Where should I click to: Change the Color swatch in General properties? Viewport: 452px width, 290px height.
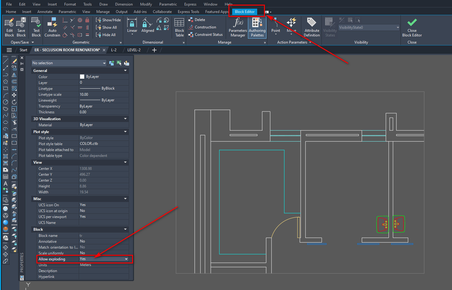(x=82, y=76)
